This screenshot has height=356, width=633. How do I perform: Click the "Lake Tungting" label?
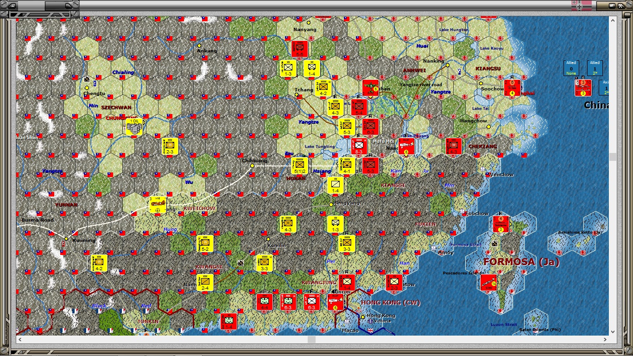click(320, 146)
